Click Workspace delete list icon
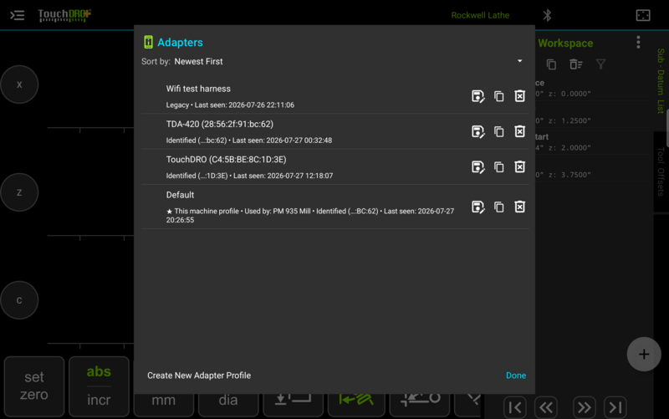 click(x=575, y=64)
